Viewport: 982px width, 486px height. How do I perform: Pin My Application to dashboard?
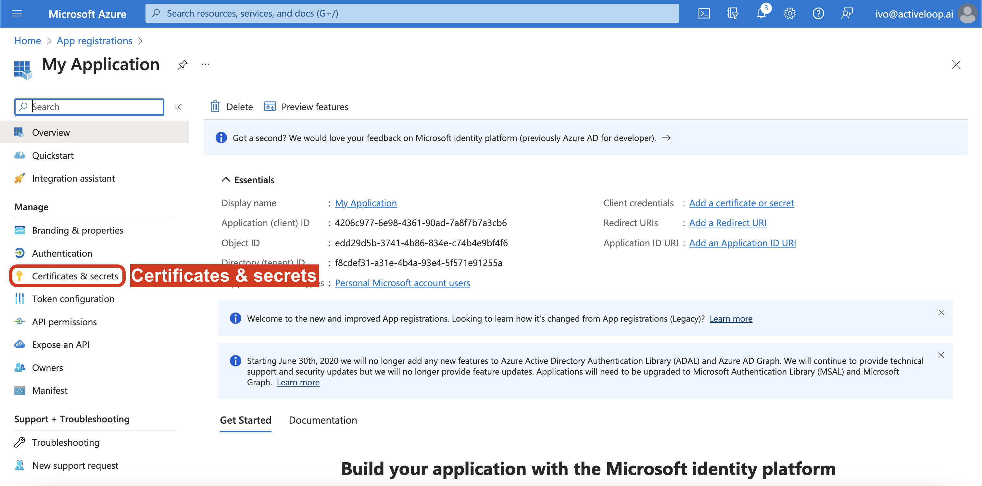pyautogui.click(x=183, y=65)
